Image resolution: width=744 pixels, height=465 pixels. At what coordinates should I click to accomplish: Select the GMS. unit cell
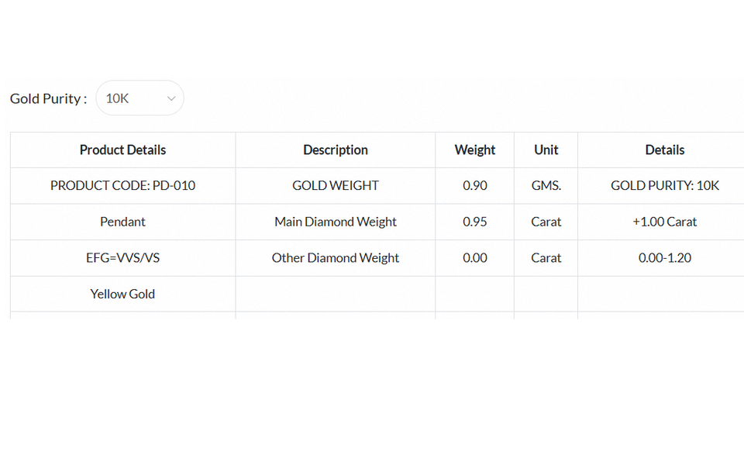point(546,185)
